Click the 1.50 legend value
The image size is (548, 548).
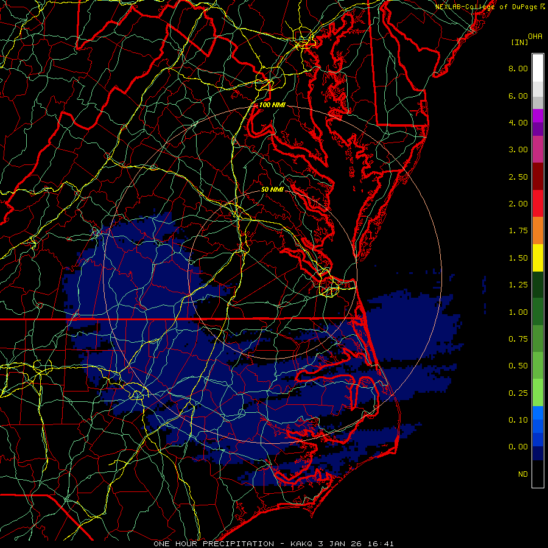(x=518, y=258)
